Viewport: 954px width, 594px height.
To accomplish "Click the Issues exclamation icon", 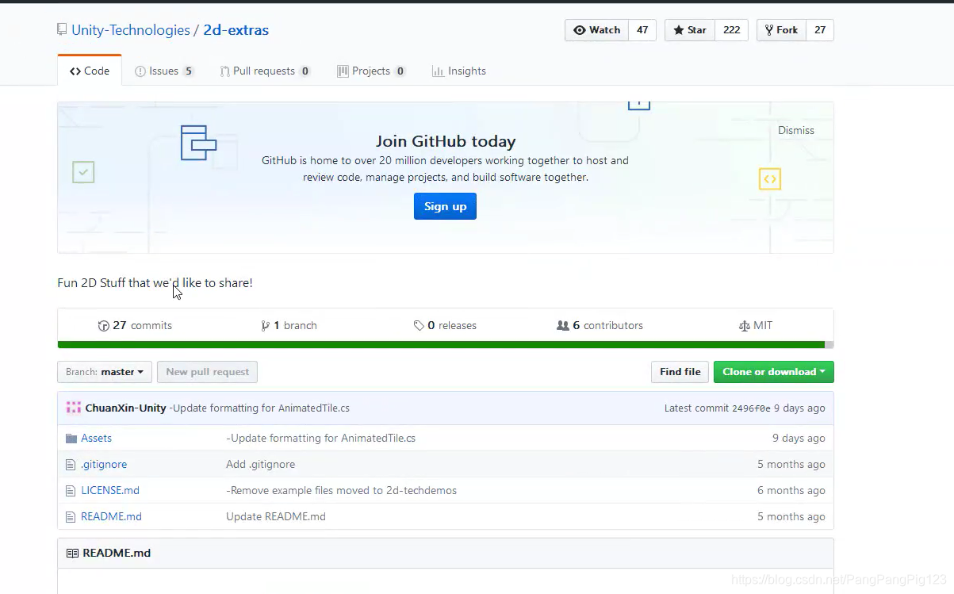I will pyautogui.click(x=140, y=71).
